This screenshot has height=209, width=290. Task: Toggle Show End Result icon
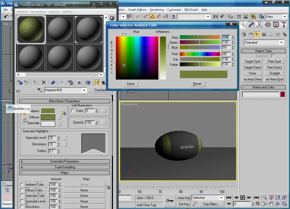coord(97,82)
